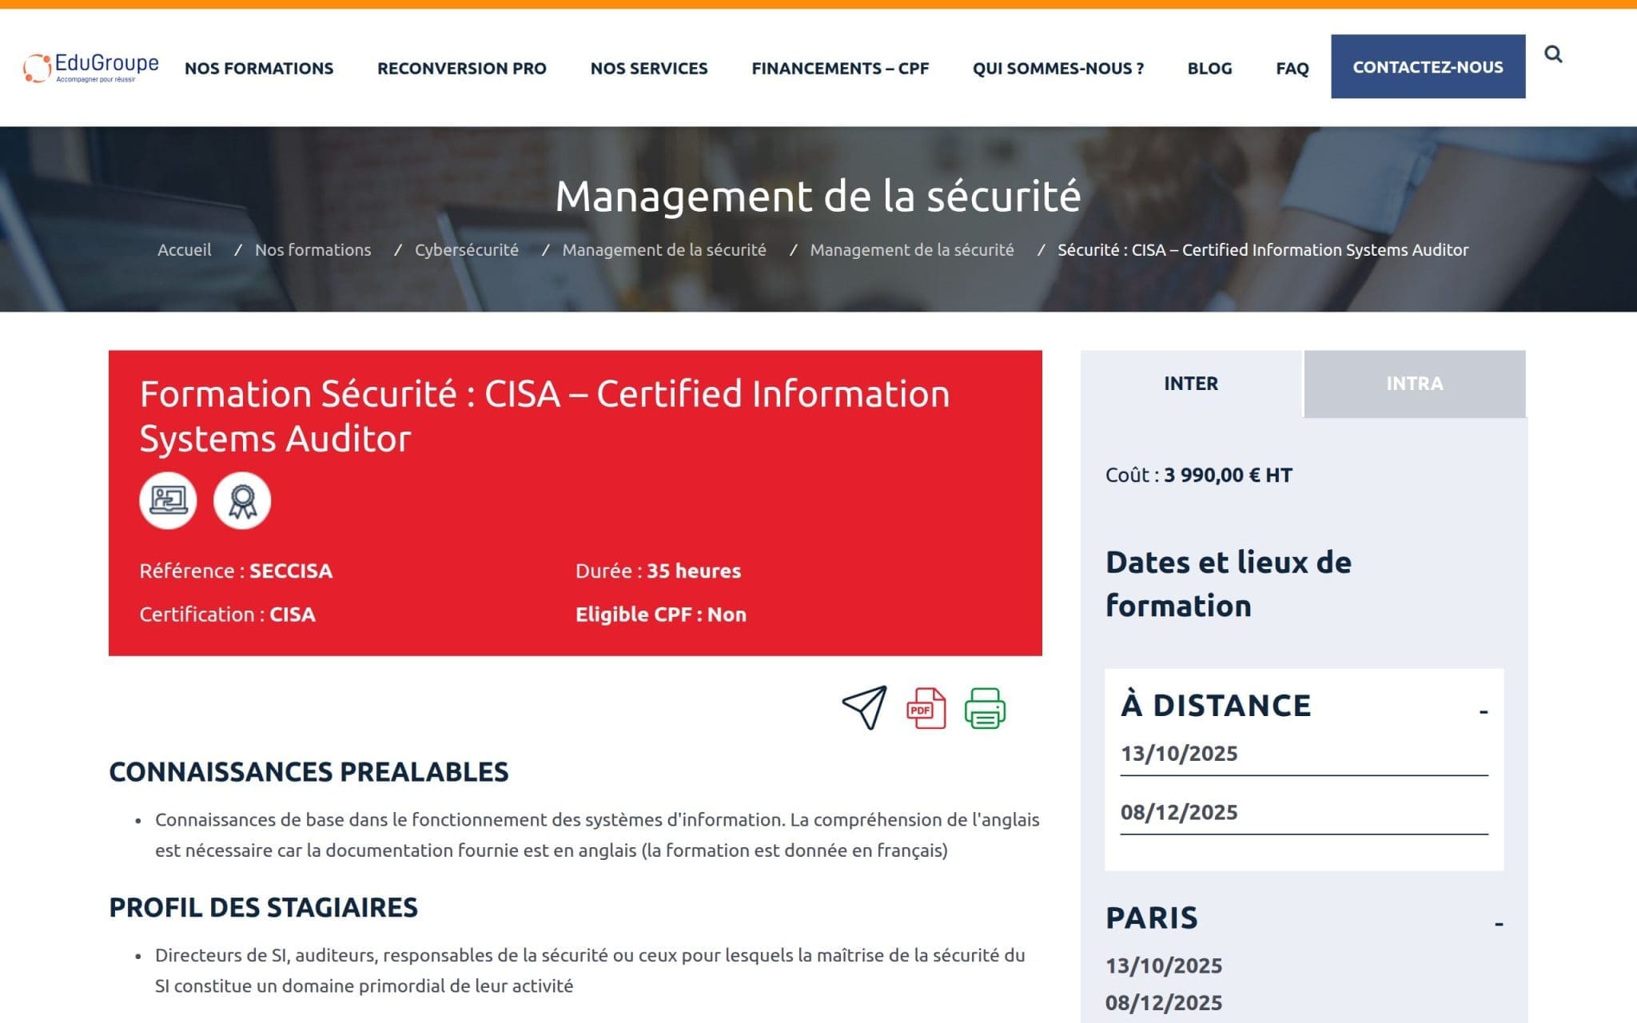Screen dimensions: 1637x1023
Task: Click the Eligible CPF Non text
Action: tap(661, 614)
